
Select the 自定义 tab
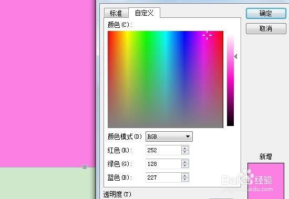click(x=144, y=13)
